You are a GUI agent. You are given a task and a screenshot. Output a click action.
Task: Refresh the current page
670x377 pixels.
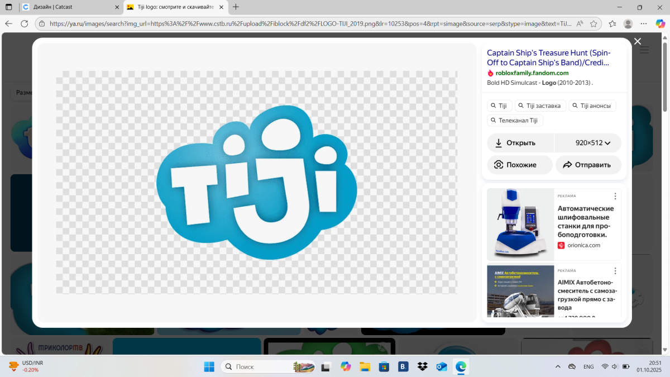[x=24, y=23]
